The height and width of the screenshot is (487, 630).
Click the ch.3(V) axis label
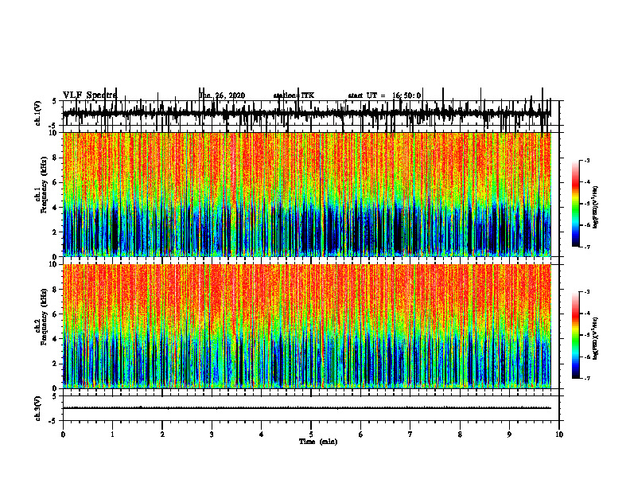(x=38, y=408)
